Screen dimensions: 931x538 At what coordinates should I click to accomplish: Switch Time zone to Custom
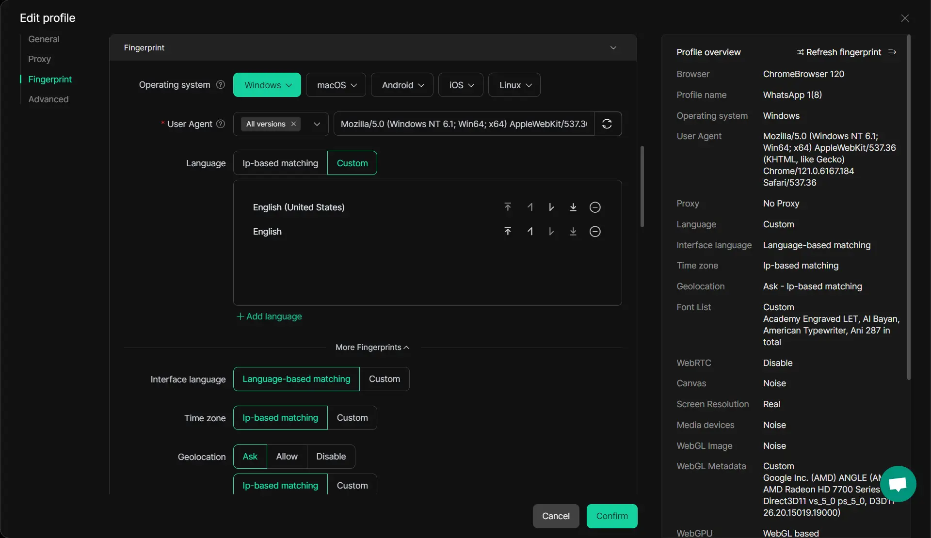point(352,418)
